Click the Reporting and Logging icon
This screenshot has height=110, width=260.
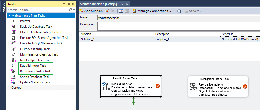[x=179, y=11]
